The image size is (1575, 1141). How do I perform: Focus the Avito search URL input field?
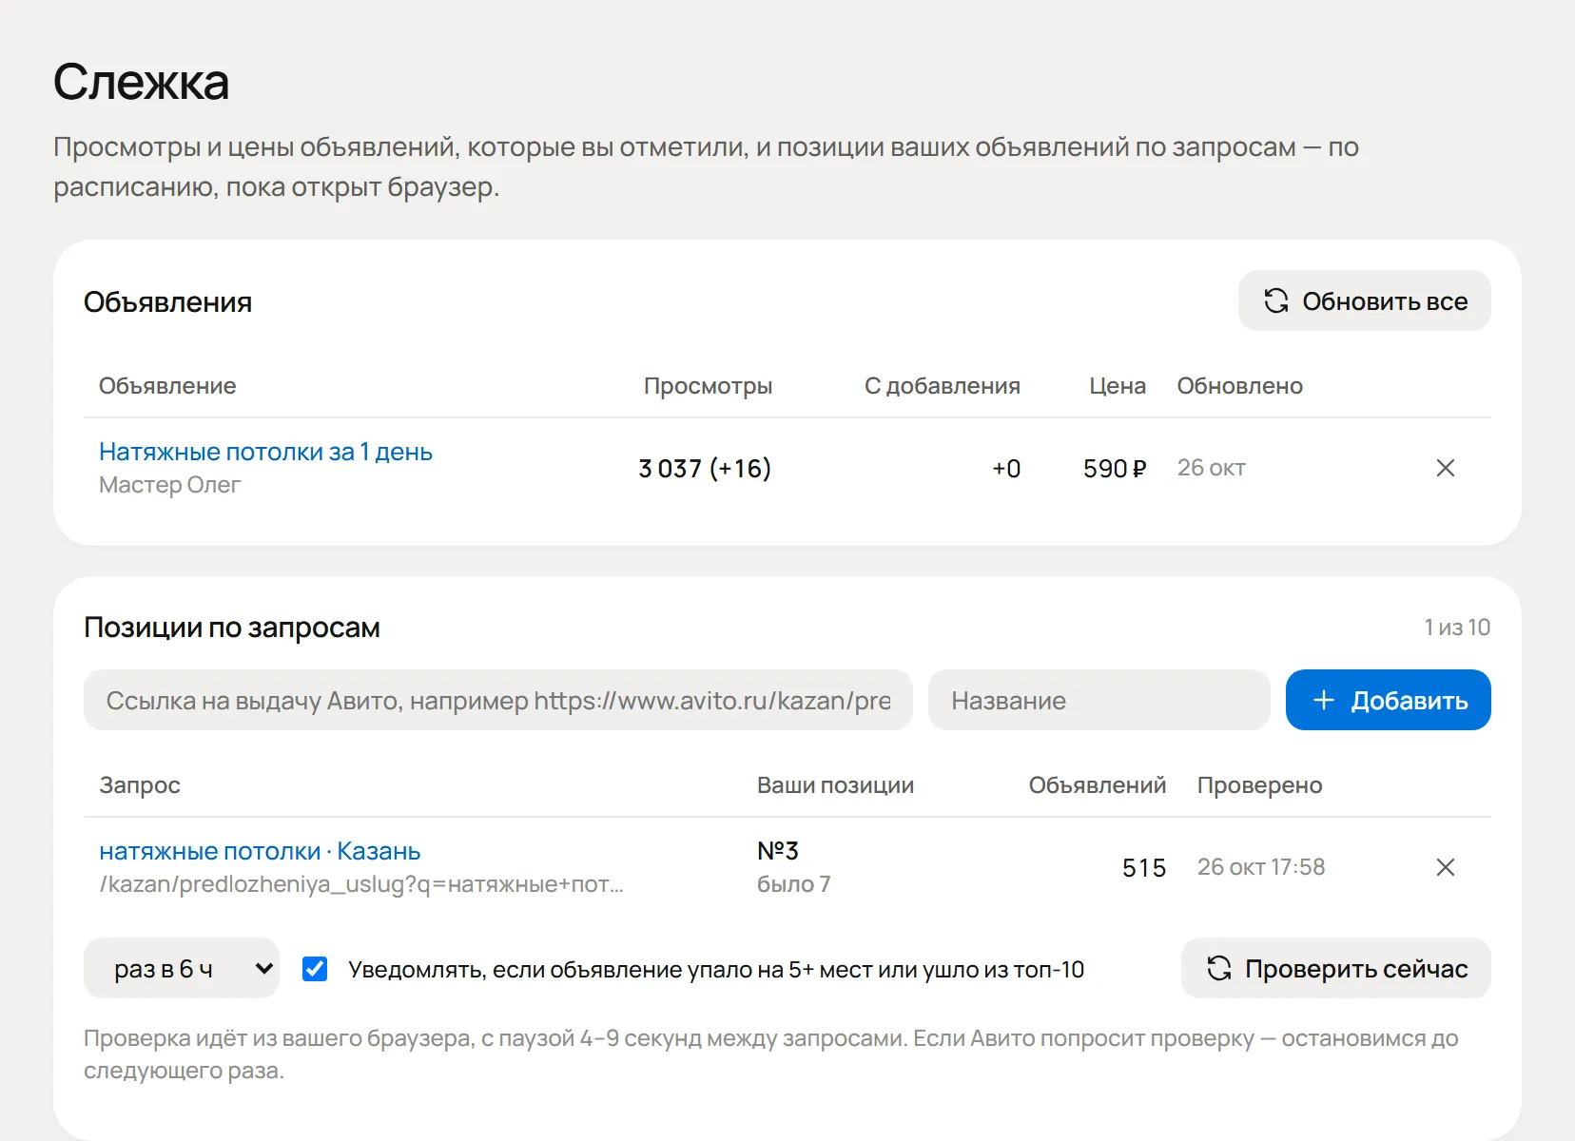click(x=498, y=701)
